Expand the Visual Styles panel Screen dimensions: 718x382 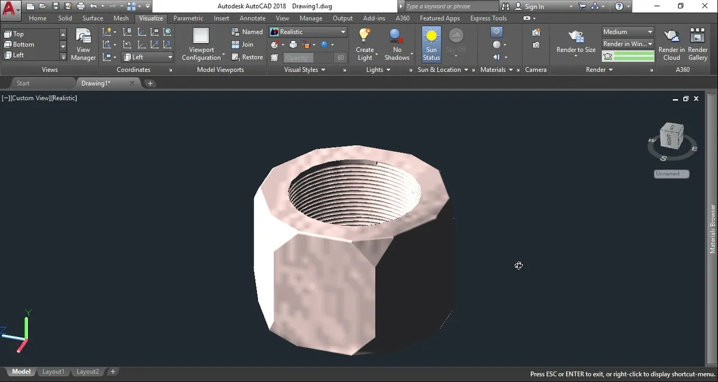(305, 69)
